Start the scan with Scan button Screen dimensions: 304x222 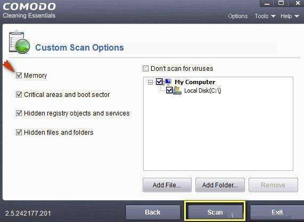click(215, 212)
